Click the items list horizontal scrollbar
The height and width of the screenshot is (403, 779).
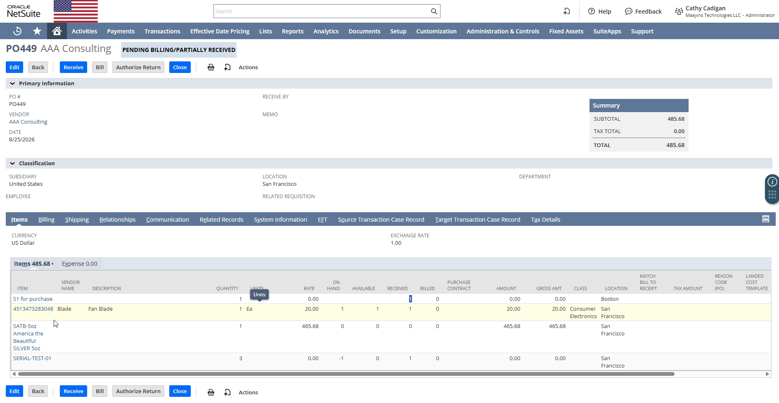tap(346, 374)
